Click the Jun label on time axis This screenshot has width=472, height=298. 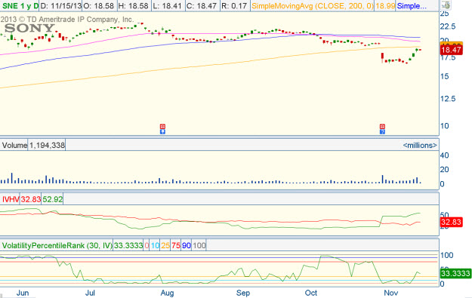pyautogui.click(x=23, y=293)
